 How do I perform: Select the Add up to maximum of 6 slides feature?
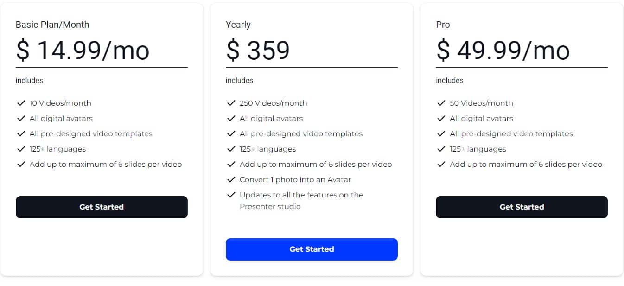pyautogui.click(x=105, y=164)
